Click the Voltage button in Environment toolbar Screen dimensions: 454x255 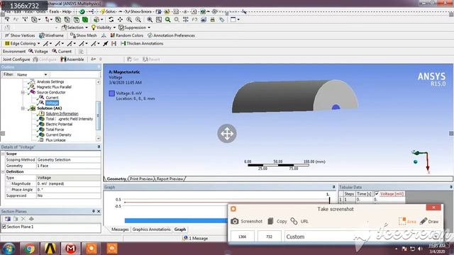[x=38, y=51]
